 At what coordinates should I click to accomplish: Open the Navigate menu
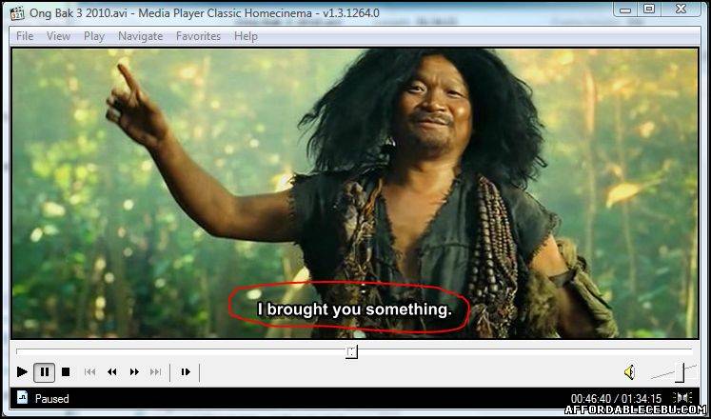141,36
